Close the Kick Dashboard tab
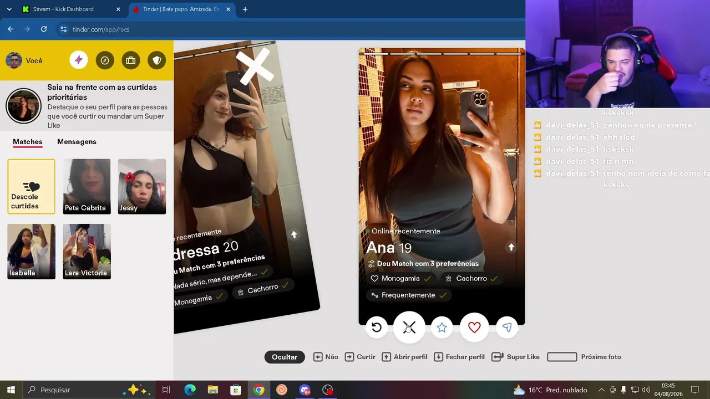 pyautogui.click(x=118, y=9)
